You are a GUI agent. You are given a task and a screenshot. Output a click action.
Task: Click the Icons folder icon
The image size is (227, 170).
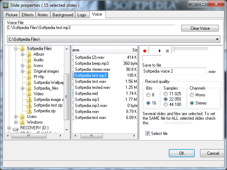[x=29, y=66]
